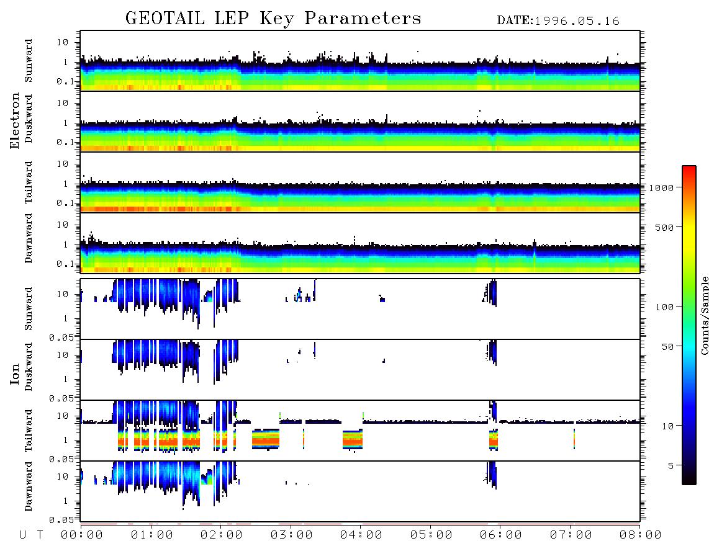Click the Ion Tailward orange band after 02:30

click(266, 439)
